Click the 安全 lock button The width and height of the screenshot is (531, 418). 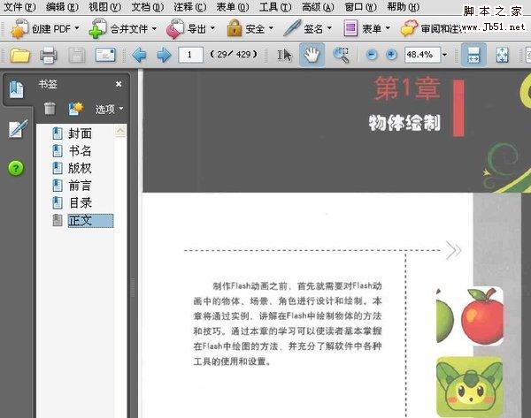tap(245, 29)
